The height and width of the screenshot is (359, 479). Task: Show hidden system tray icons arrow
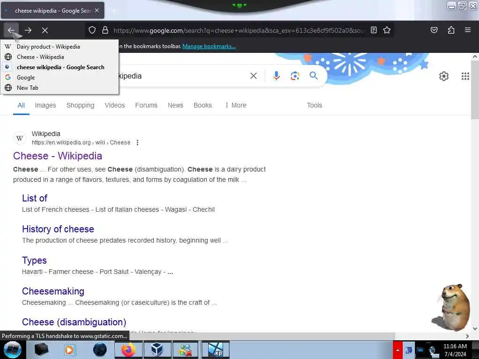(x=398, y=350)
